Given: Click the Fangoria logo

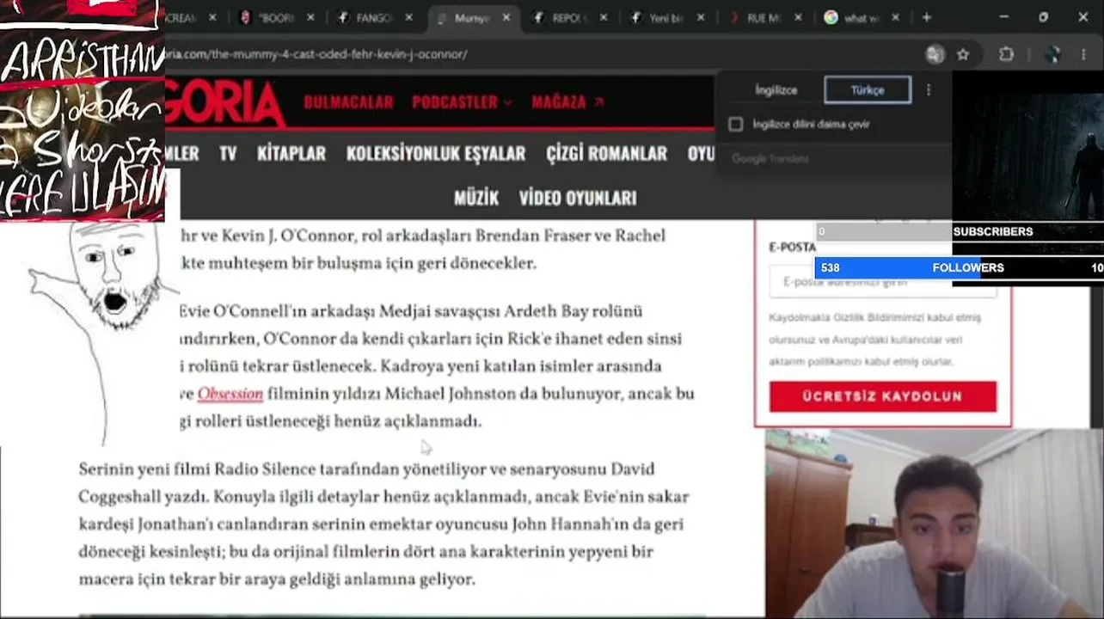Looking at the screenshot, I should point(225,103).
